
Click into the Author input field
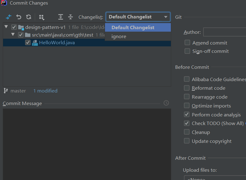[x=225, y=32]
